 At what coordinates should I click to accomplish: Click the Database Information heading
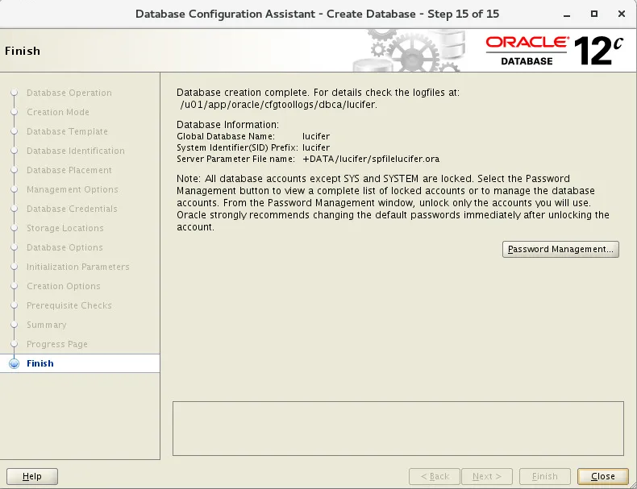(x=228, y=125)
